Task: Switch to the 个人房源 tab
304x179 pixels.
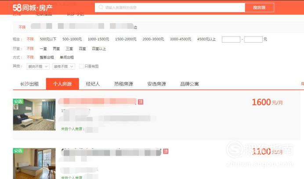Action: coord(62,84)
